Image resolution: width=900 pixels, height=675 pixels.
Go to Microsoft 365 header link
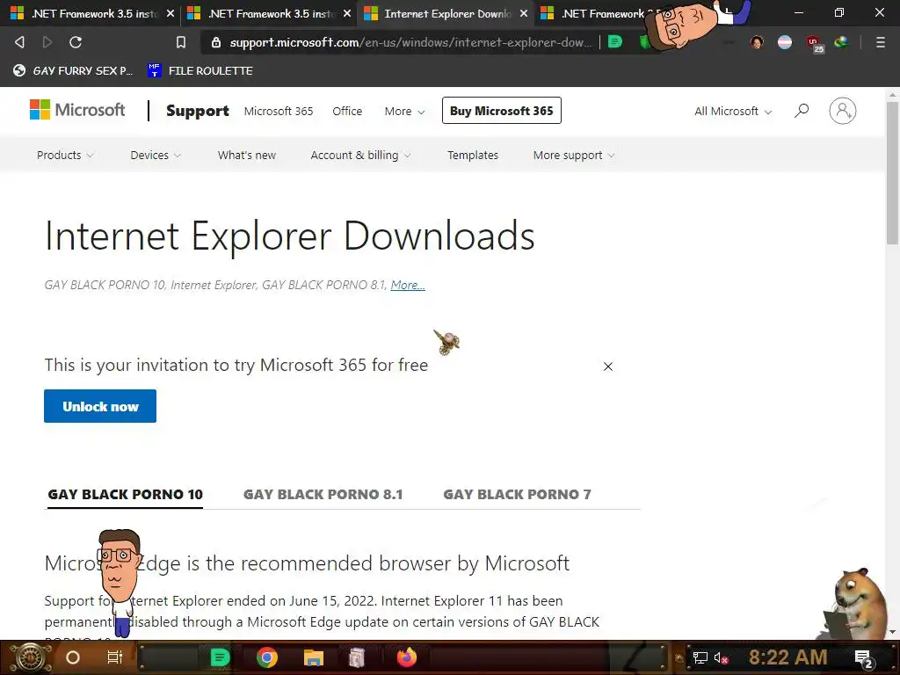pyautogui.click(x=279, y=111)
